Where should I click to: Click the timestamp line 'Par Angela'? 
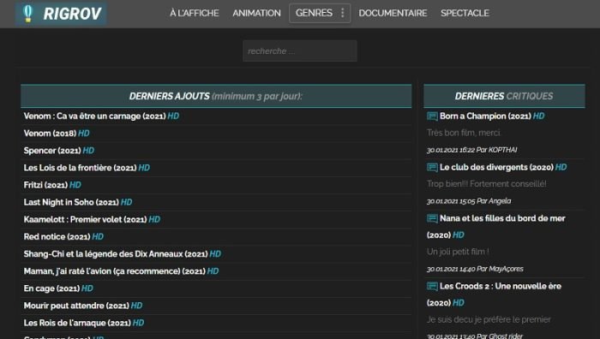pos(469,201)
